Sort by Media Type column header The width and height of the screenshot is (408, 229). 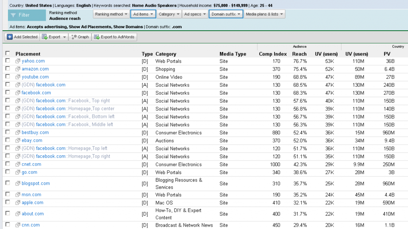(x=233, y=54)
